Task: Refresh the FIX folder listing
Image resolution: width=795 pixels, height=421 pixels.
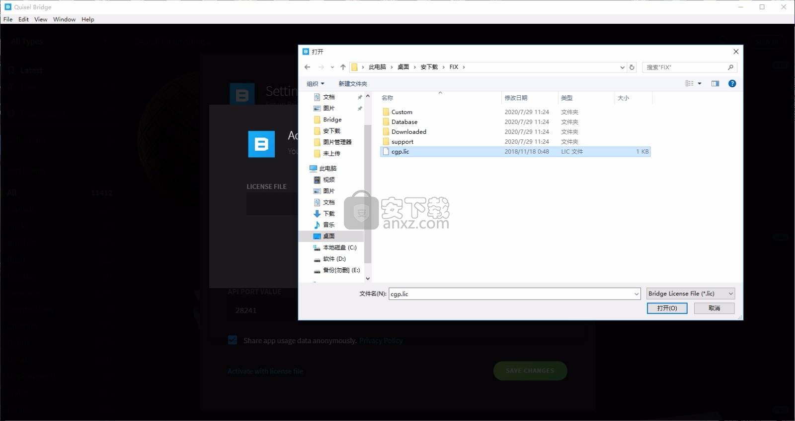Action: (632, 67)
